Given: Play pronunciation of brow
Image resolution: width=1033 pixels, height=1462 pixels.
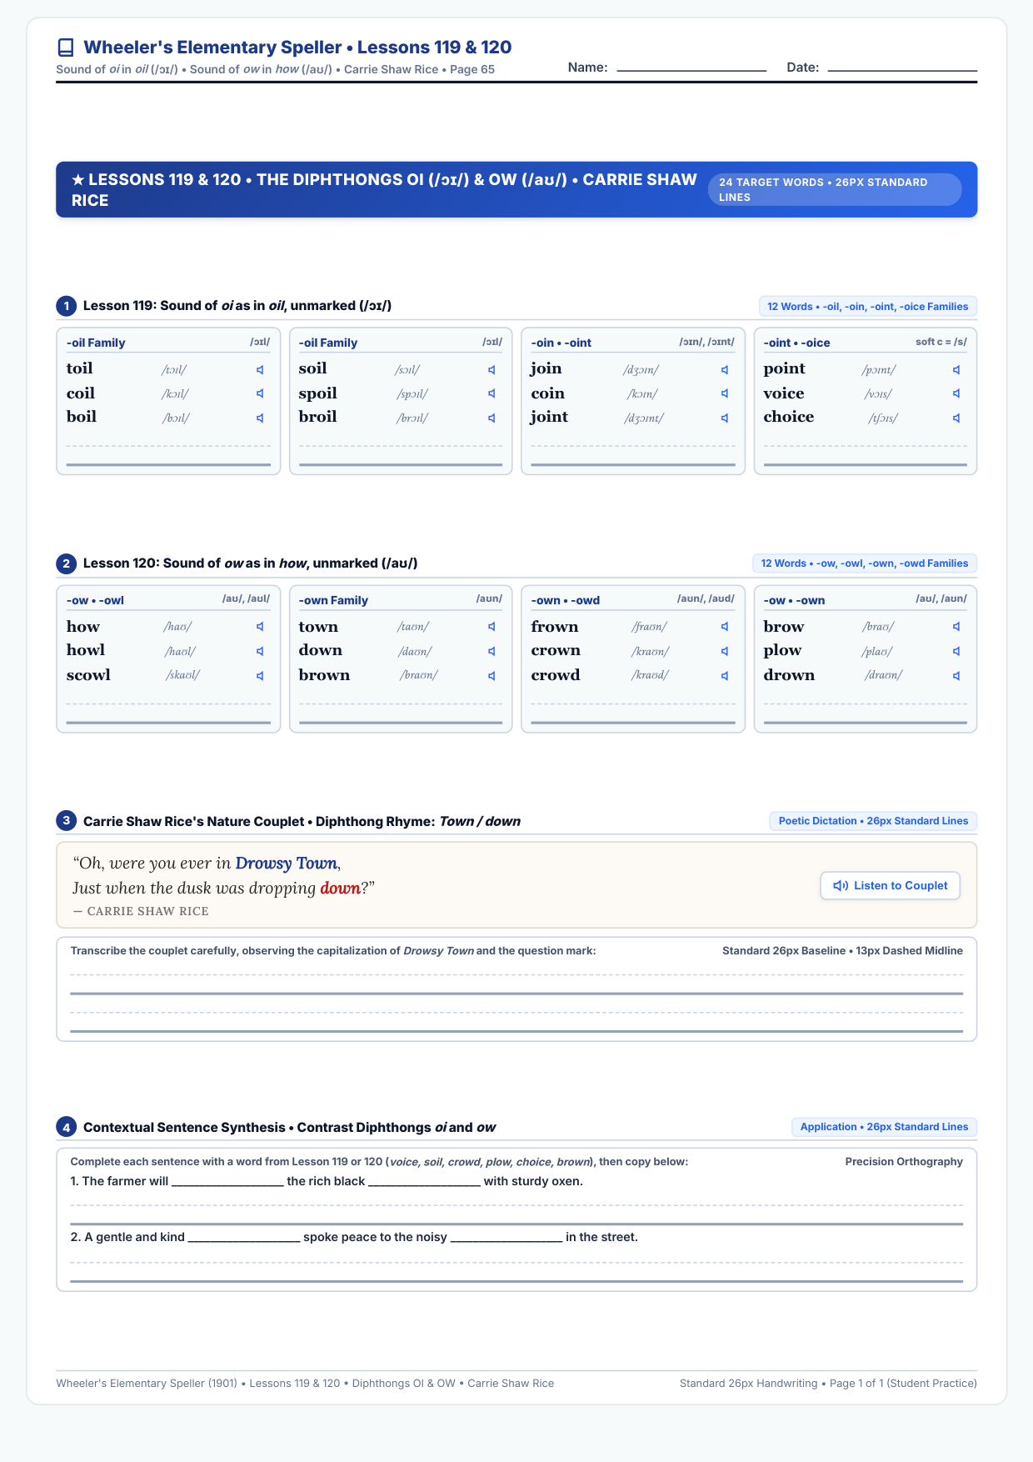Looking at the screenshot, I should 956,627.
